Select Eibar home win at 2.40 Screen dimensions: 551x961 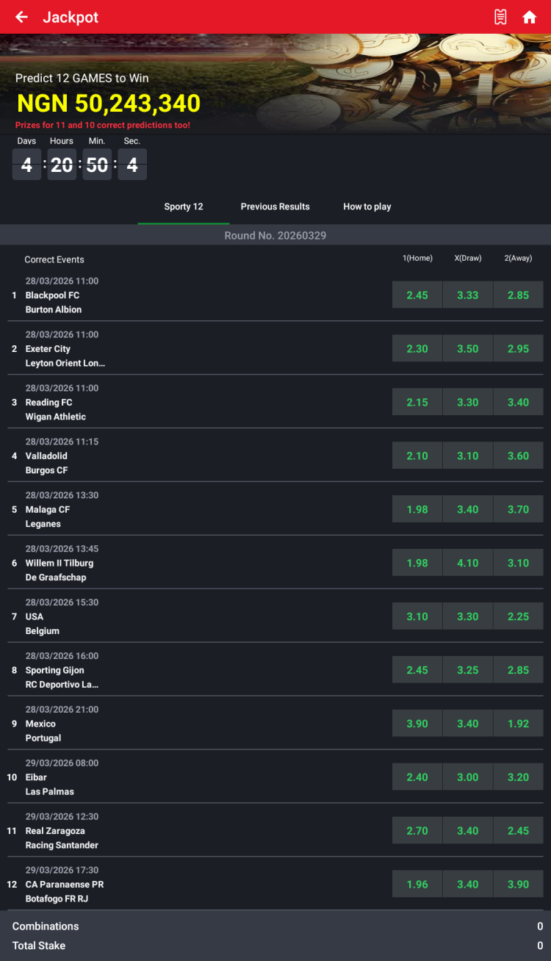point(417,778)
